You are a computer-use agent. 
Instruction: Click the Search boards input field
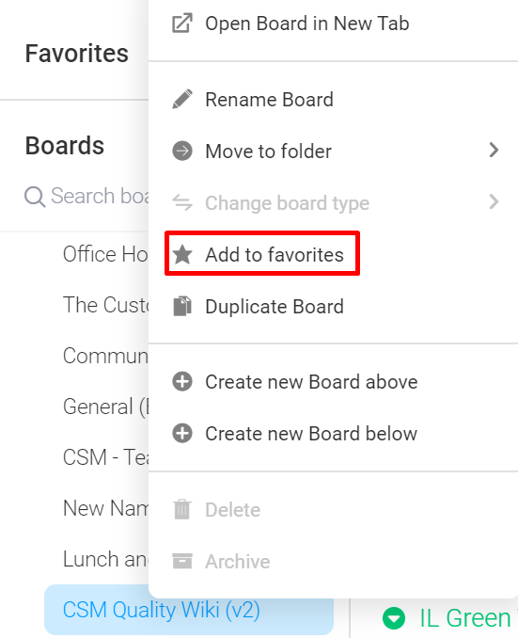coord(86,197)
